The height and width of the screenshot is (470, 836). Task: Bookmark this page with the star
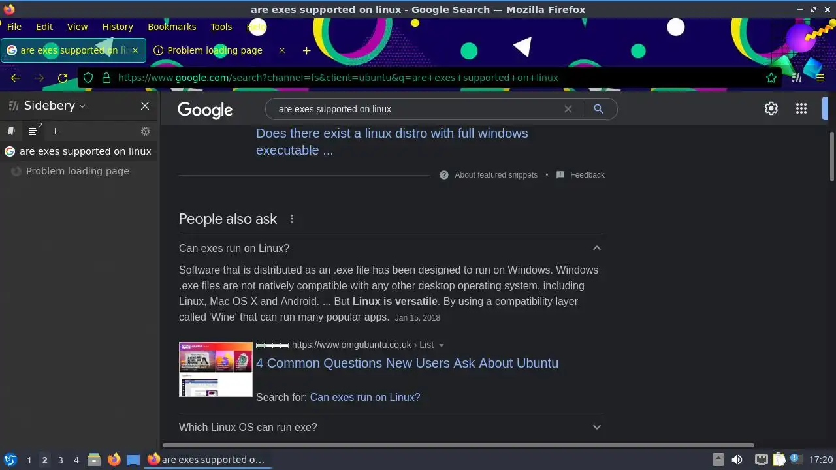point(771,78)
